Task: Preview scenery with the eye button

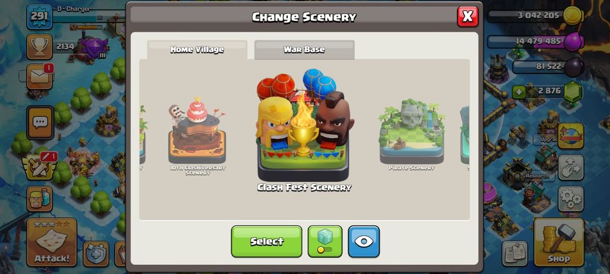Action: [x=364, y=241]
